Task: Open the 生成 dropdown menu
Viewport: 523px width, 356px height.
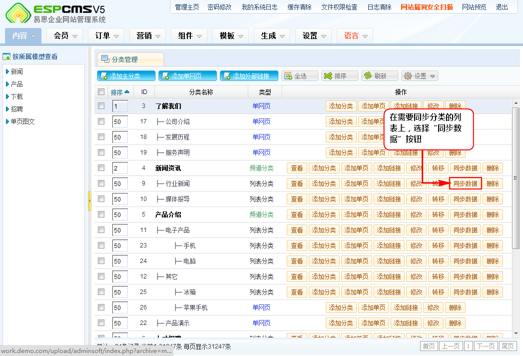Action: [x=272, y=35]
